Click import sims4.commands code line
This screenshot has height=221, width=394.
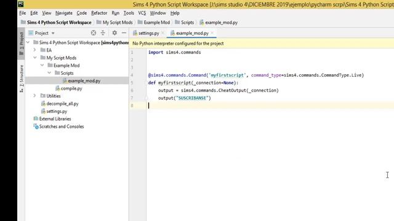[x=174, y=52]
